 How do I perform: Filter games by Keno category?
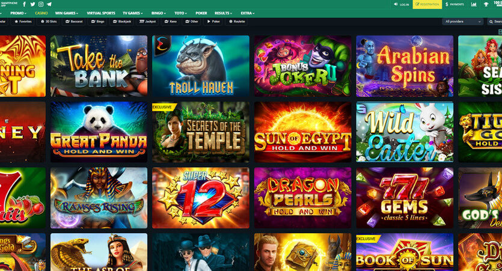point(170,22)
